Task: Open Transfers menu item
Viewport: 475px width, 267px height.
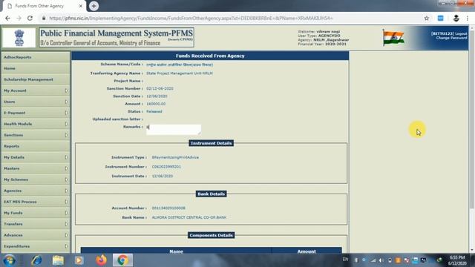Action: 36,224
